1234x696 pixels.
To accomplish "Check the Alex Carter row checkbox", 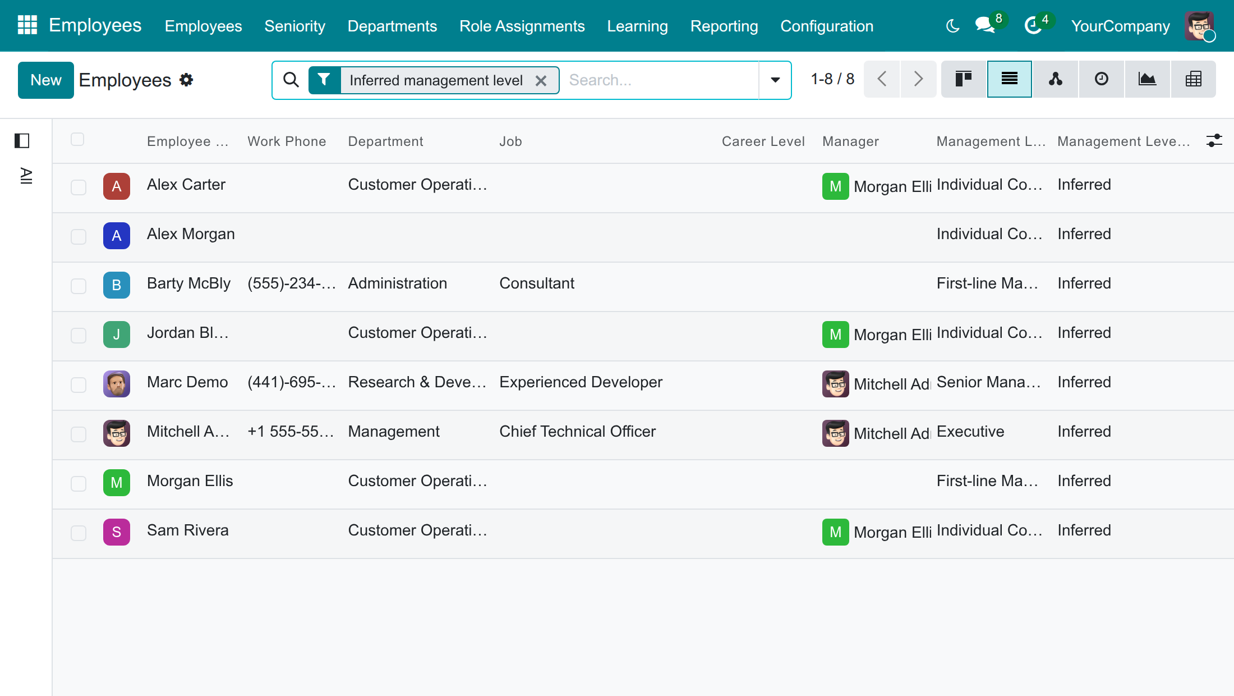I will (x=79, y=187).
